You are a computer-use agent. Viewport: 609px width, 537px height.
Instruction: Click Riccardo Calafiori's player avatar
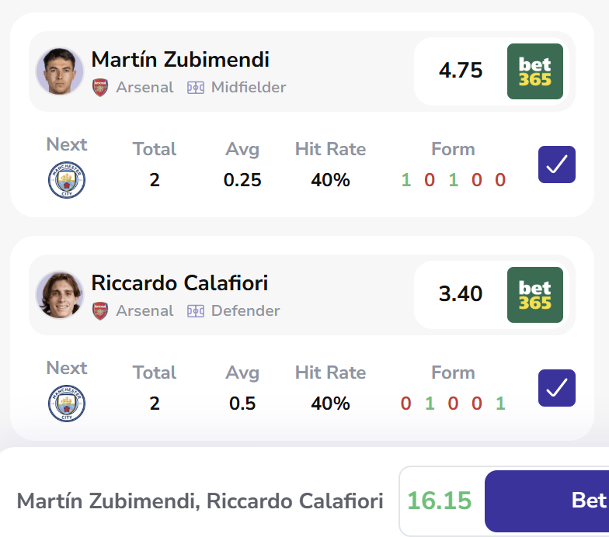click(x=59, y=295)
